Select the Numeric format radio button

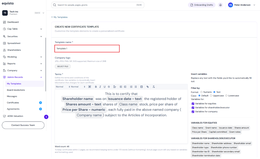point(201,92)
